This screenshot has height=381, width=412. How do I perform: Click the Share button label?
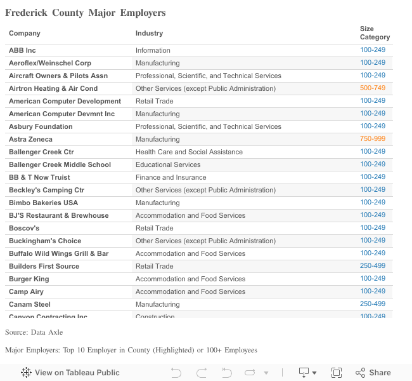380,373
